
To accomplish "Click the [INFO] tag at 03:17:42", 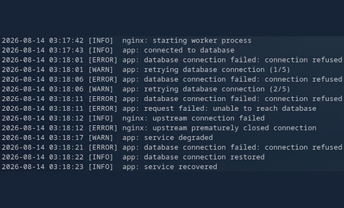I will 101,40.
